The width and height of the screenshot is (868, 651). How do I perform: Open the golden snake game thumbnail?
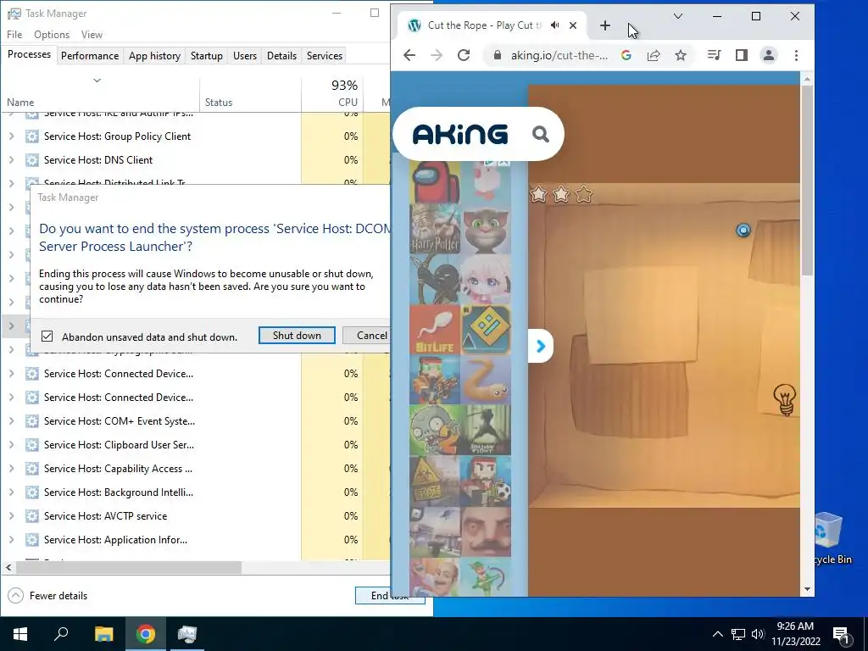coord(486,381)
